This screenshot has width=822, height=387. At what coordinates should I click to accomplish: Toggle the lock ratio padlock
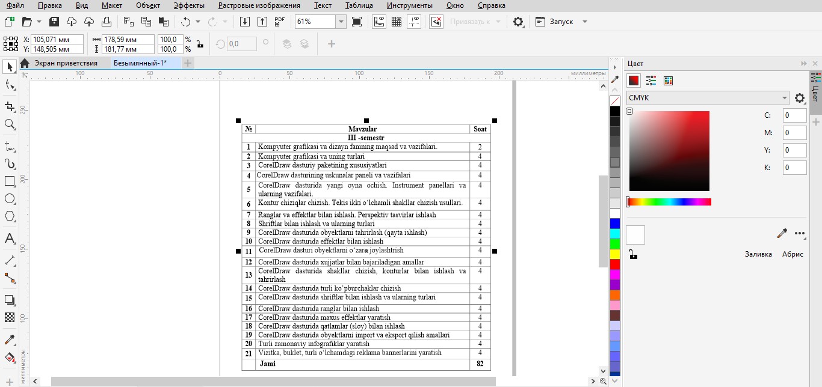pos(200,44)
